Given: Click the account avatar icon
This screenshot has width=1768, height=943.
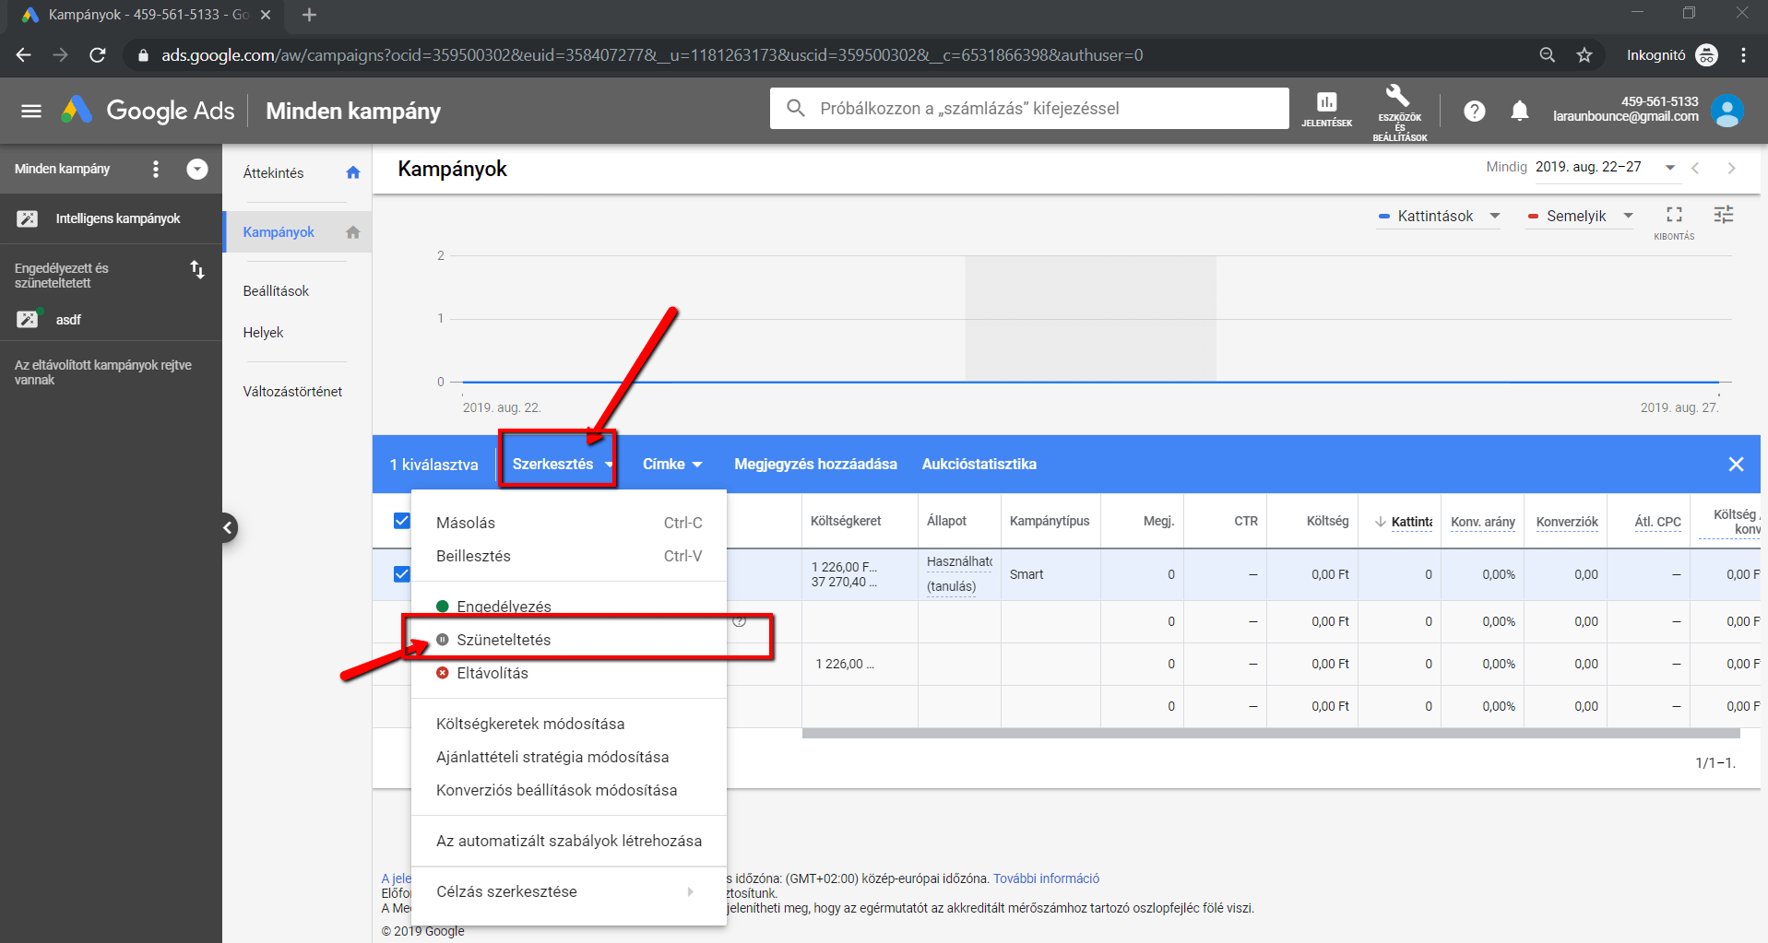Looking at the screenshot, I should pos(1726,111).
